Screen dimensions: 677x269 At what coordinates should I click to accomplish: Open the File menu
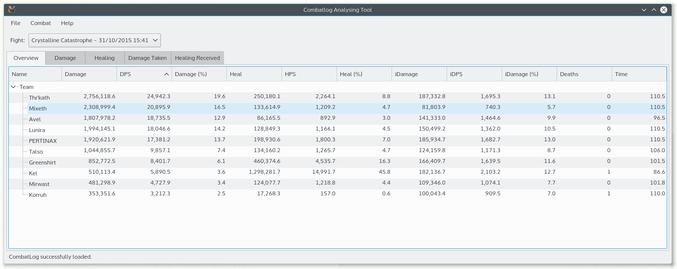(x=16, y=23)
